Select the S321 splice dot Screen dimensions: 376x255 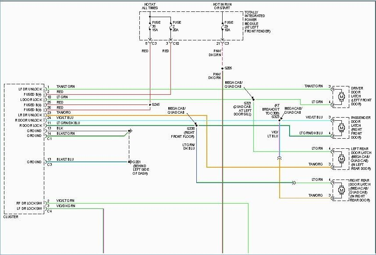[x=253, y=99]
